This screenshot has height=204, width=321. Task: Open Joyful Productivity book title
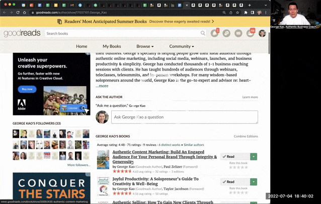155,181
